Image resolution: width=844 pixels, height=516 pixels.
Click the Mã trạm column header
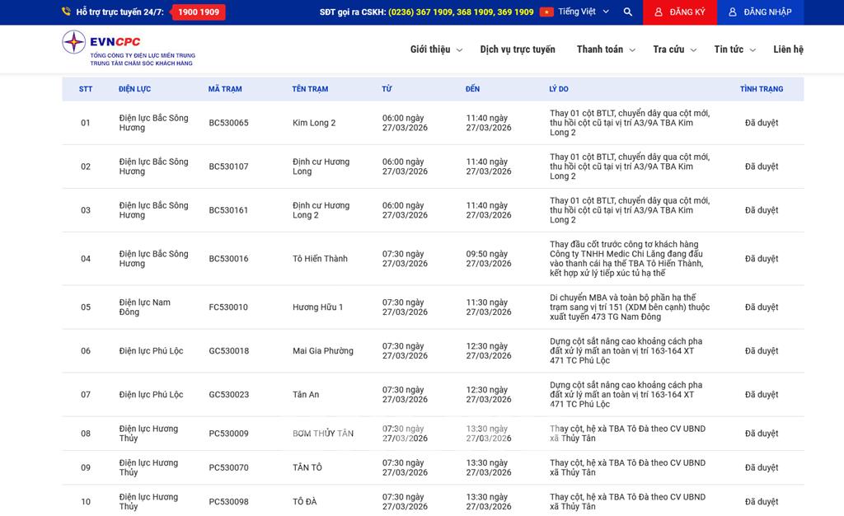click(225, 89)
